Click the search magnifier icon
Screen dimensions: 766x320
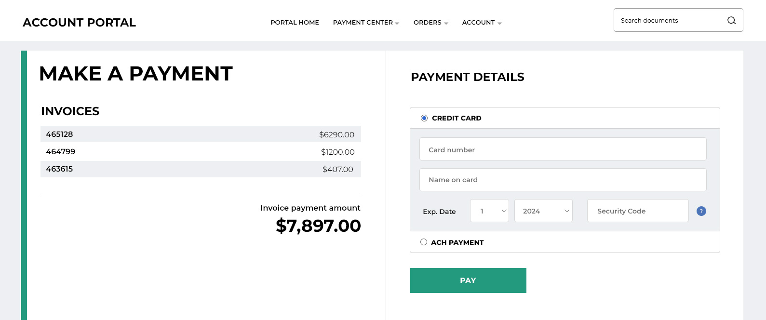tap(731, 20)
